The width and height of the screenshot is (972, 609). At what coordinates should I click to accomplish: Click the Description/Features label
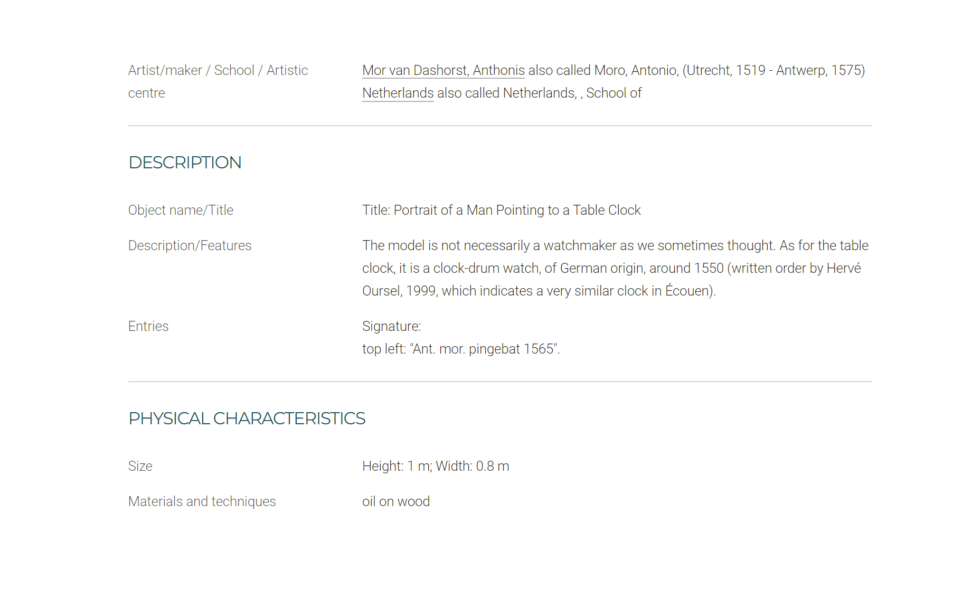[190, 245]
